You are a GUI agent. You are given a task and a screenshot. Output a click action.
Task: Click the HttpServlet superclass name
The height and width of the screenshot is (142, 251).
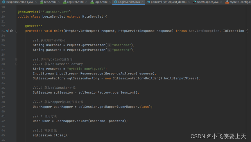coord(93,17)
